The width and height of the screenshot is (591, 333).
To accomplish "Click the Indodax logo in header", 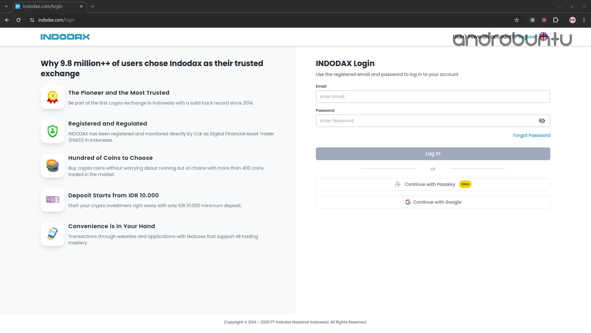I will click(65, 37).
